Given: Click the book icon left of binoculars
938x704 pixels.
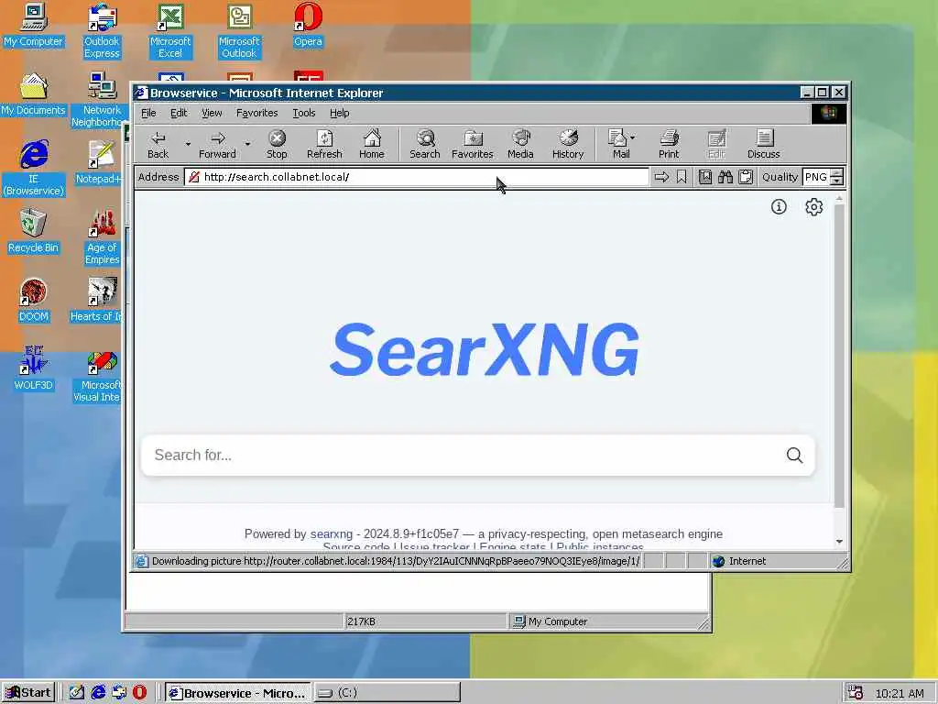Looking at the screenshot, I should (705, 177).
